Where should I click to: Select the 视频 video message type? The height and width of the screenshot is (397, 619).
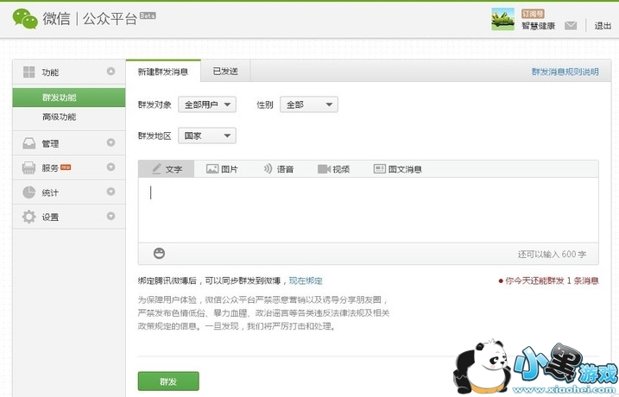click(333, 169)
